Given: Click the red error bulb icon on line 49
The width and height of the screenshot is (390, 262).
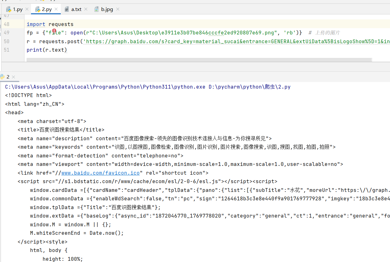Looking at the screenshot, I should (54, 31).
